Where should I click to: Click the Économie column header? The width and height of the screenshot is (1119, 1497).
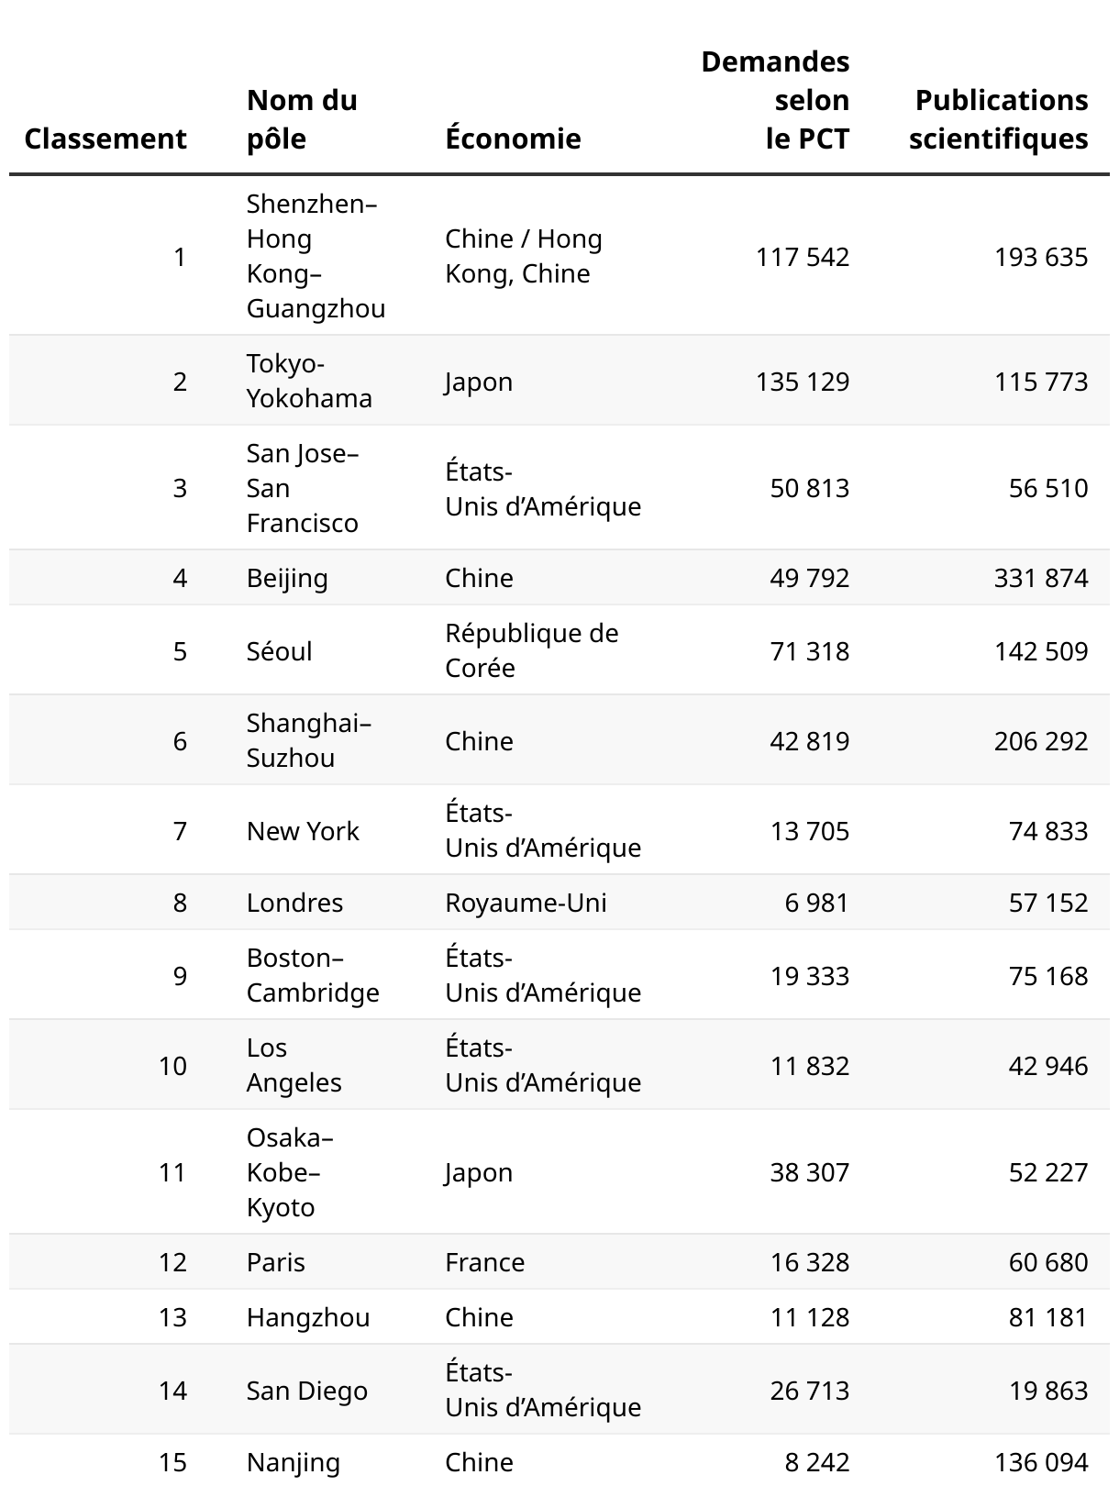[x=513, y=139]
